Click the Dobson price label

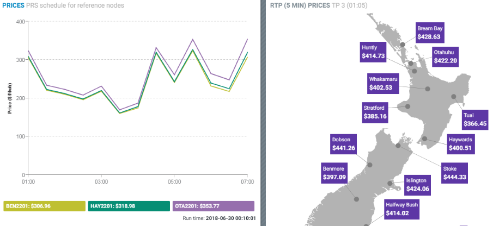(344, 143)
